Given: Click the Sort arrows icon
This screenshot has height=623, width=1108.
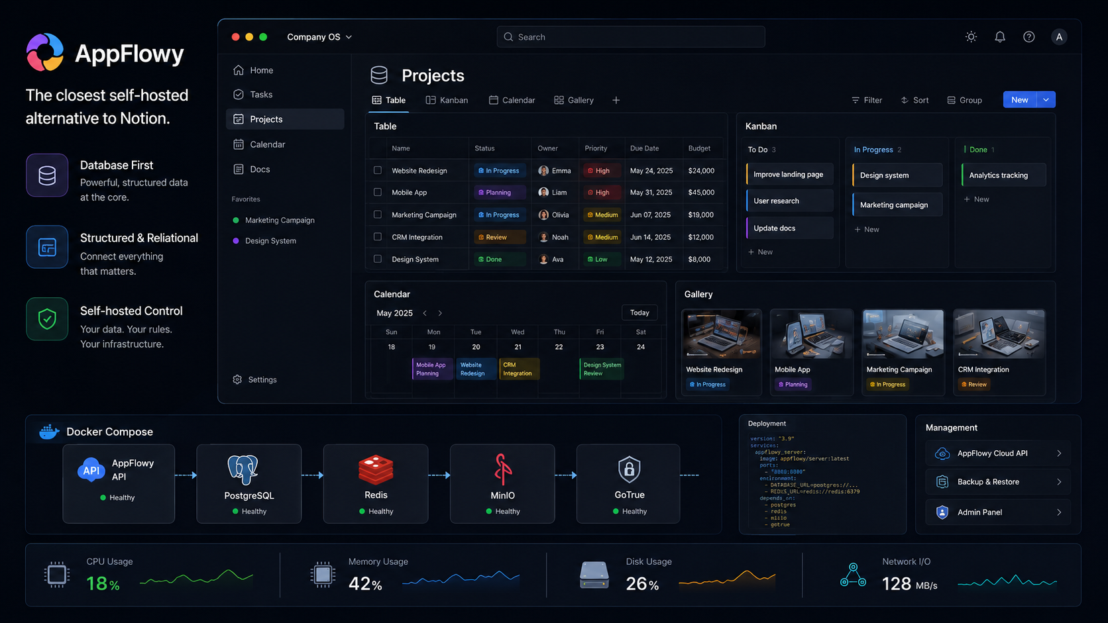Looking at the screenshot, I should click(x=905, y=100).
